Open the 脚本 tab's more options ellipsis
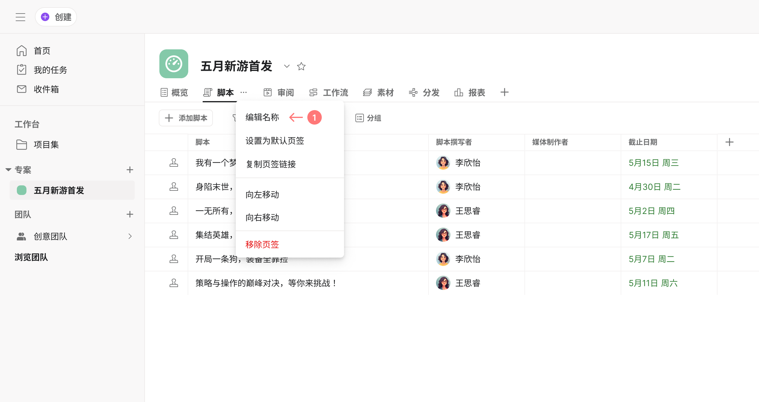The width and height of the screenshot is (759, 402). point(244,92)
